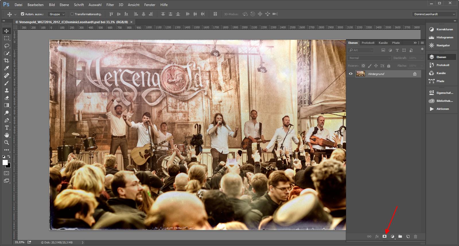Switch to the Protokoll tab

coord(368,43)
